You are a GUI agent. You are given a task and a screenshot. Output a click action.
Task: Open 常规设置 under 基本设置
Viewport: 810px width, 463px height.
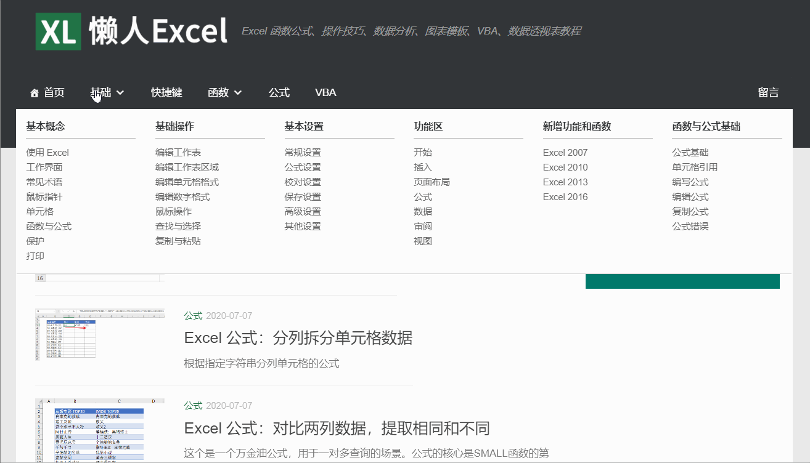point(303,153)
